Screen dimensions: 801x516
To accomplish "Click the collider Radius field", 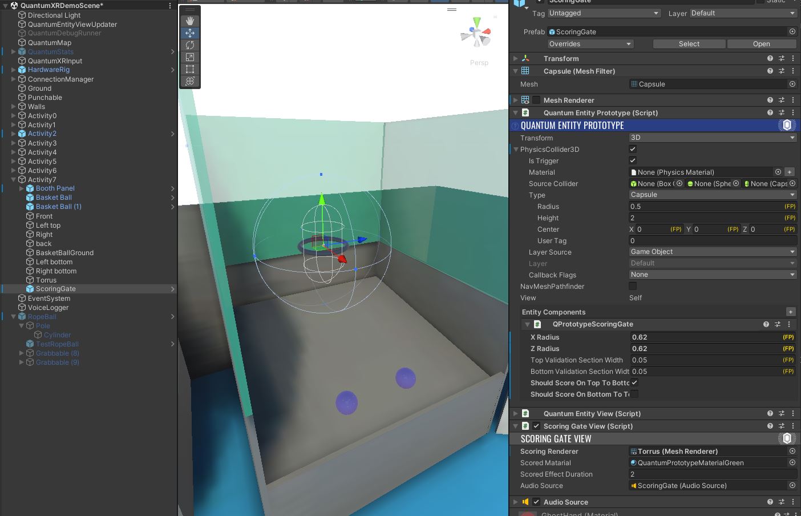I will pyautogui.click(x=713, y=206).
